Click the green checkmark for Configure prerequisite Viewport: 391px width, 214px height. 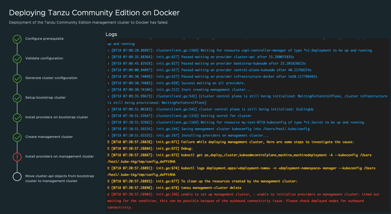pos(17,39)
